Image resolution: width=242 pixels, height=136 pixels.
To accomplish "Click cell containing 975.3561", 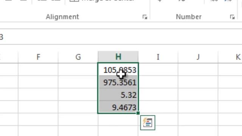I will pyautogui.click(x=118, y=82).
